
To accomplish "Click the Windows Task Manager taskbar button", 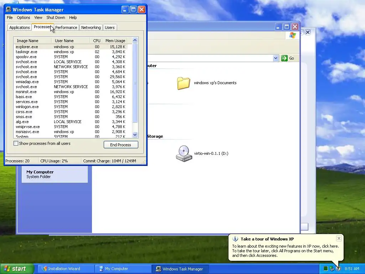I will coord(180,269).
